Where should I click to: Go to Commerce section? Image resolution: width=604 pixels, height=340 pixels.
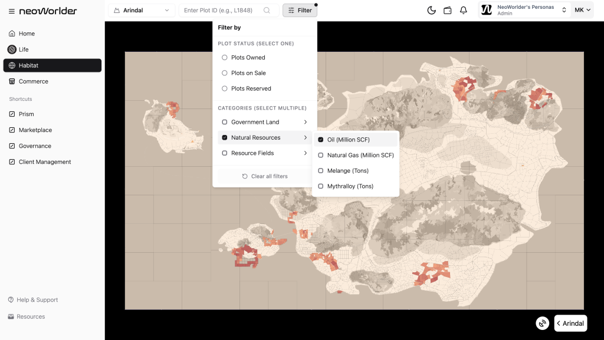tap(52, 81)
